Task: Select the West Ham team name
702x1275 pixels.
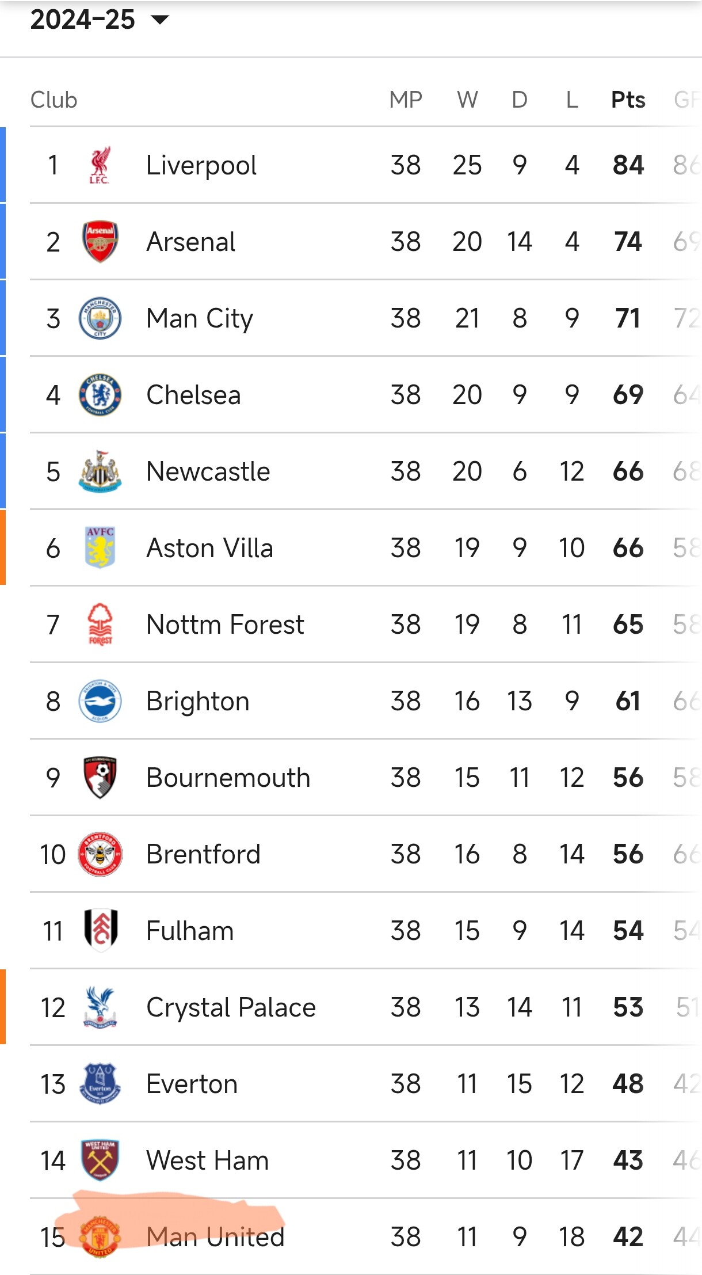Action: tap(207, 1160)
